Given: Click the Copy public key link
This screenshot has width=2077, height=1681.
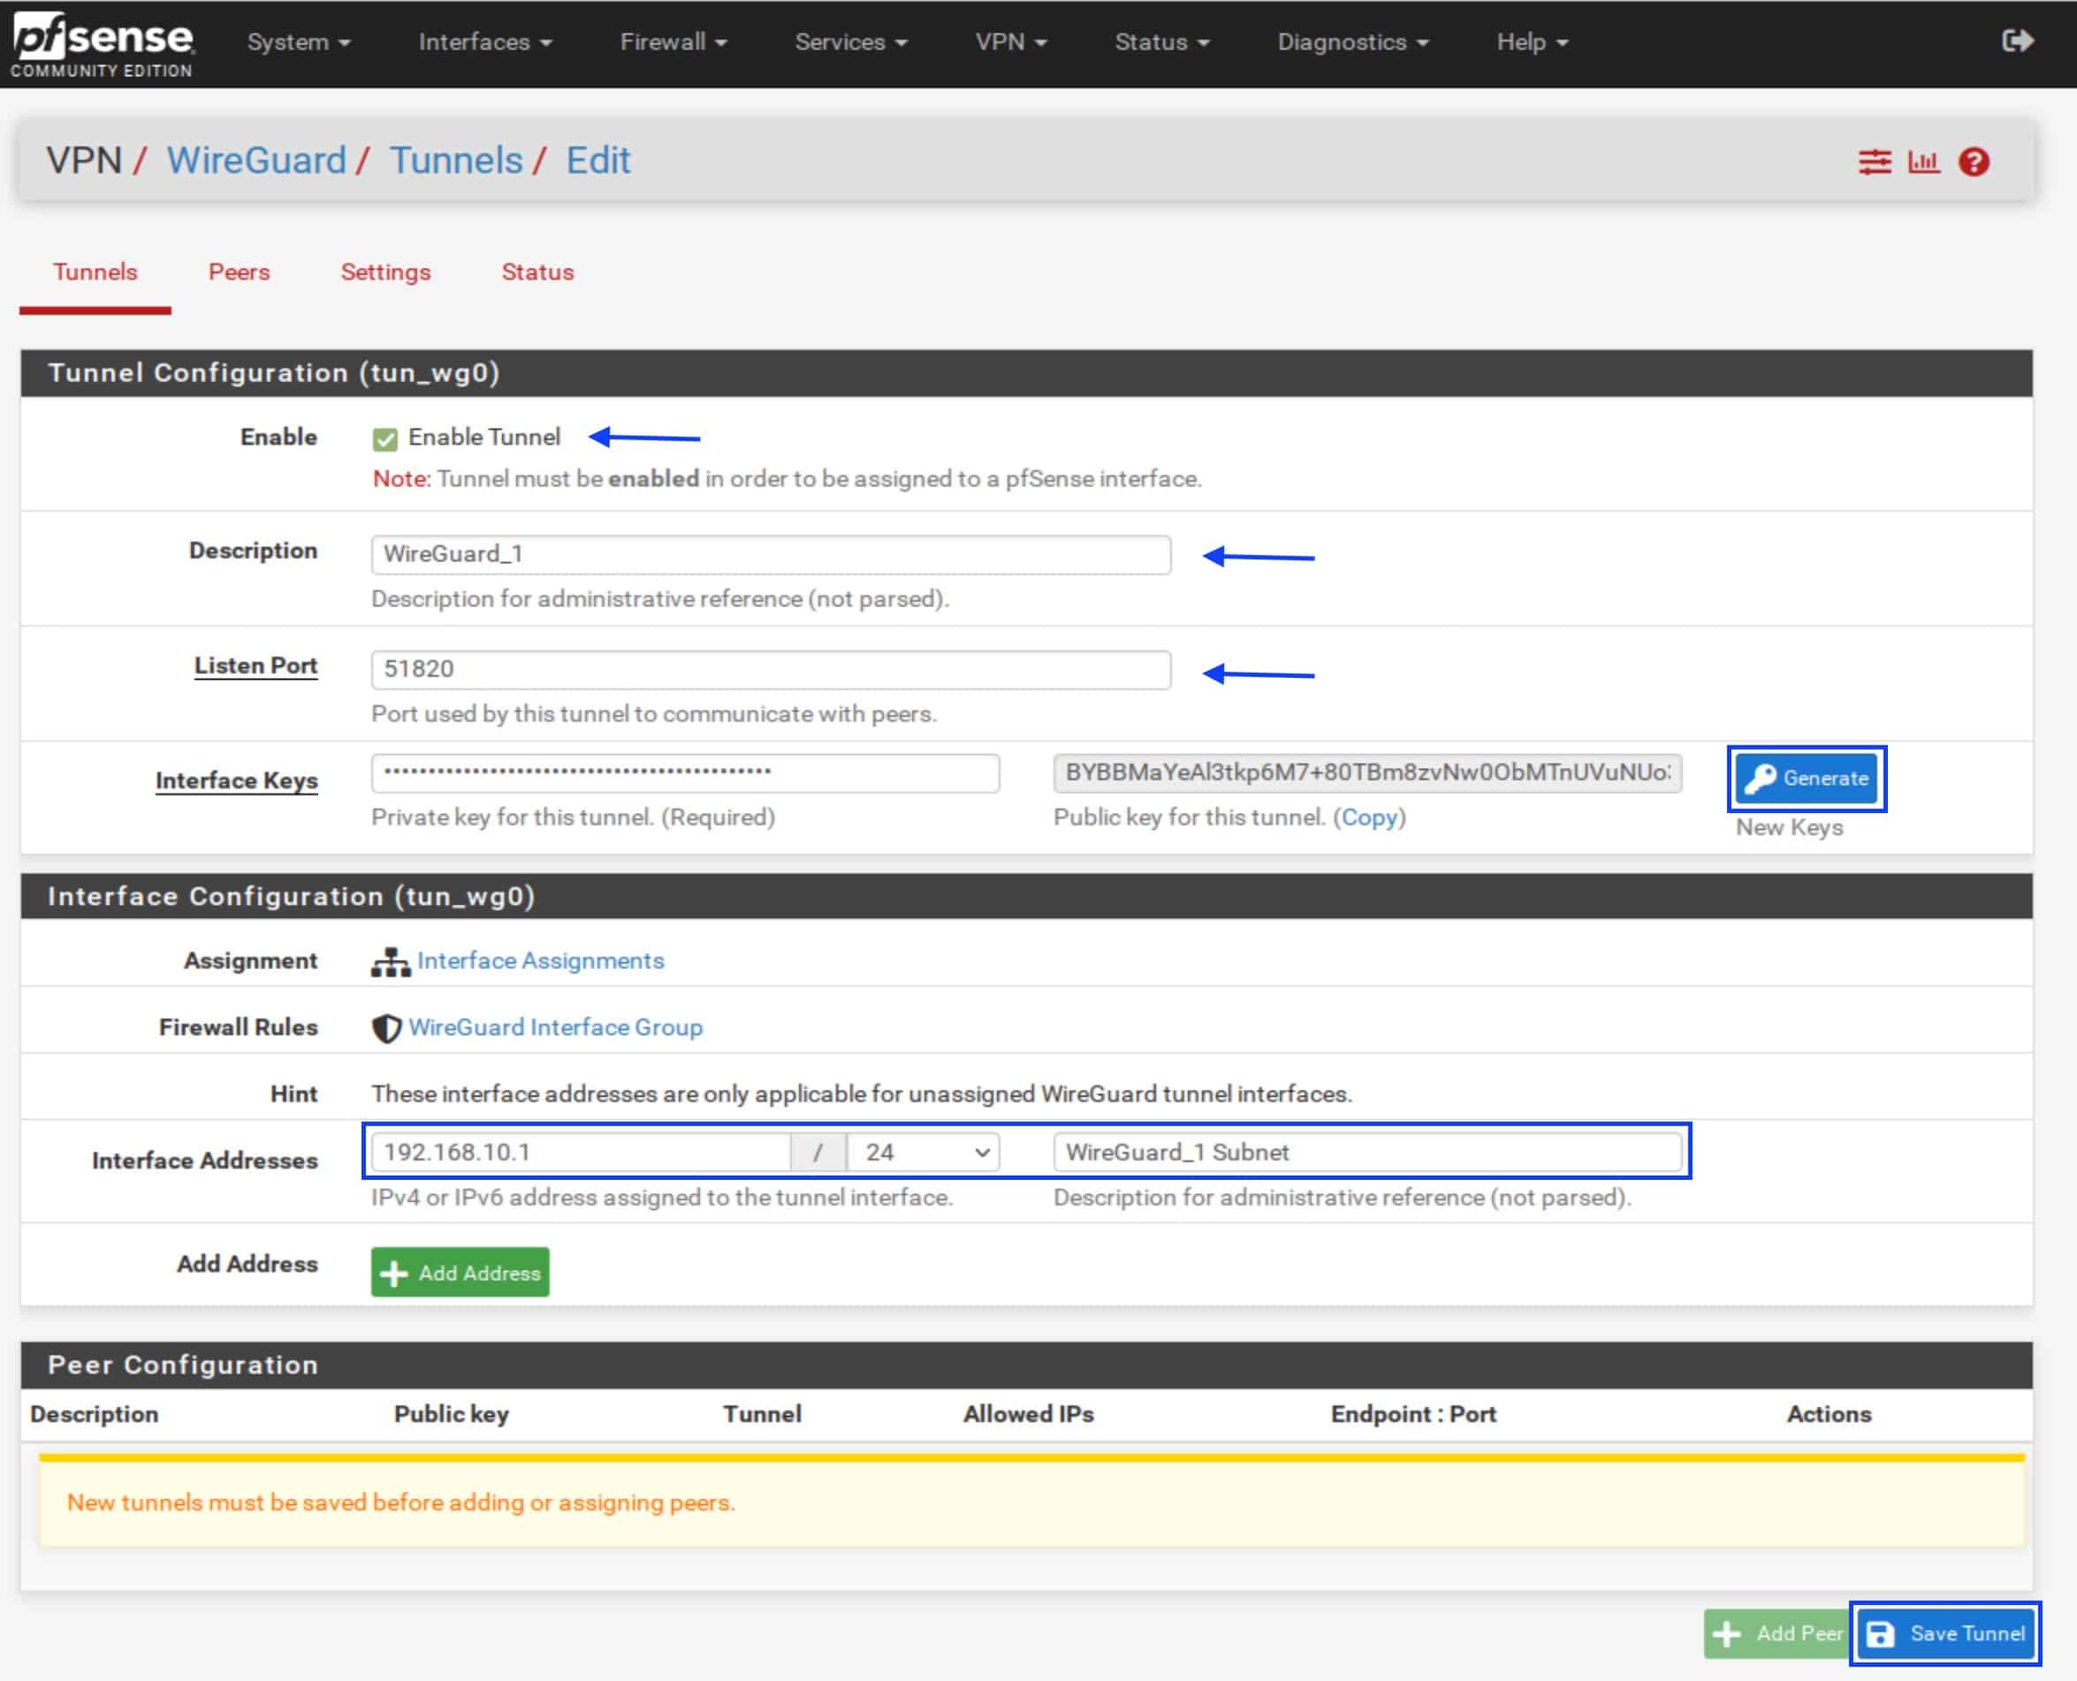Looking at the screenshot, I should click(1369, 818).
